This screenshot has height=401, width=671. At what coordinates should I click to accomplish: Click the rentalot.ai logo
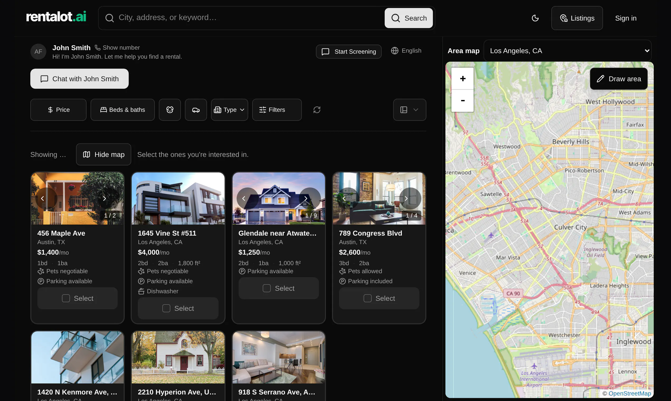point(56,17)
